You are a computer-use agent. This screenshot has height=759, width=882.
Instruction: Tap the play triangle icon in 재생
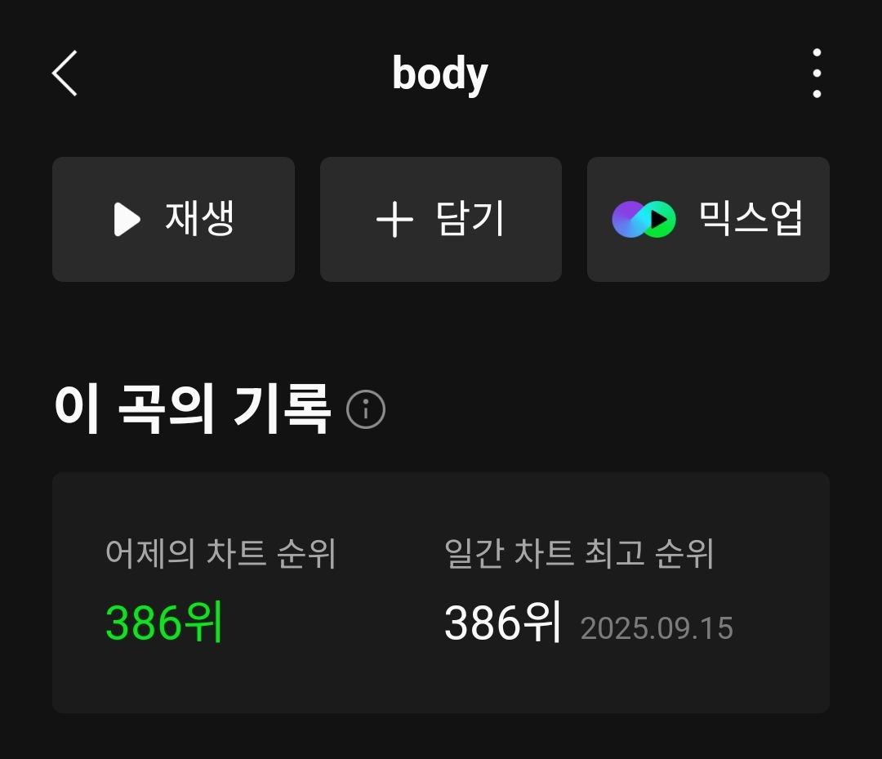[x=127, y=220]
